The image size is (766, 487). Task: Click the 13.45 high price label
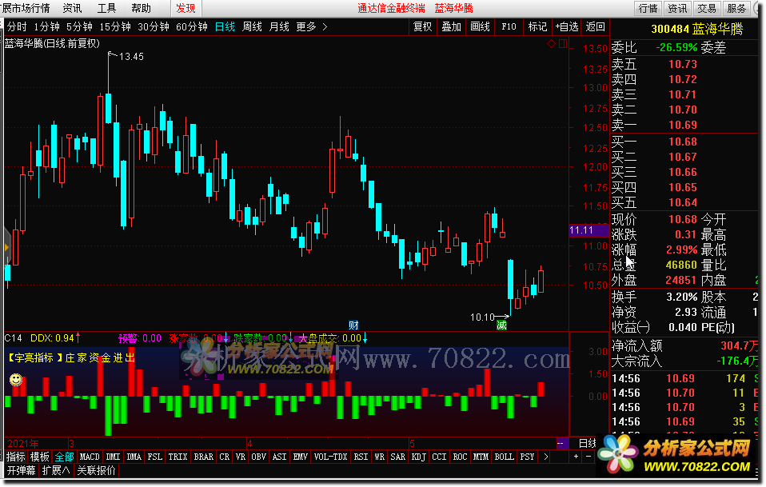pos(131,57)
